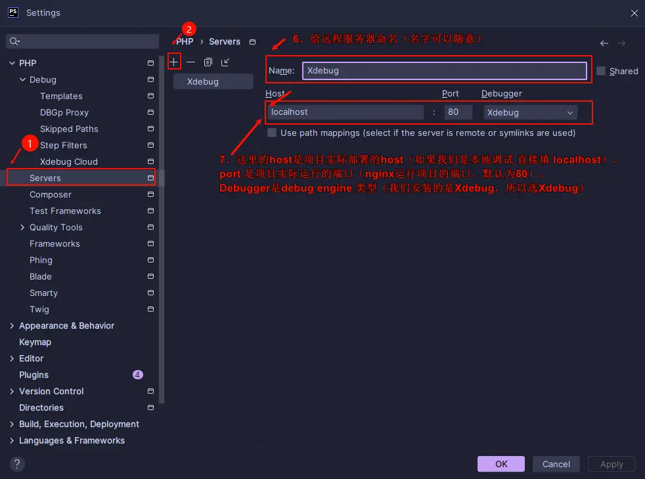
Task: Click project-level icon on Blade row
Action: pyautogui.click(x=150, y=276)
